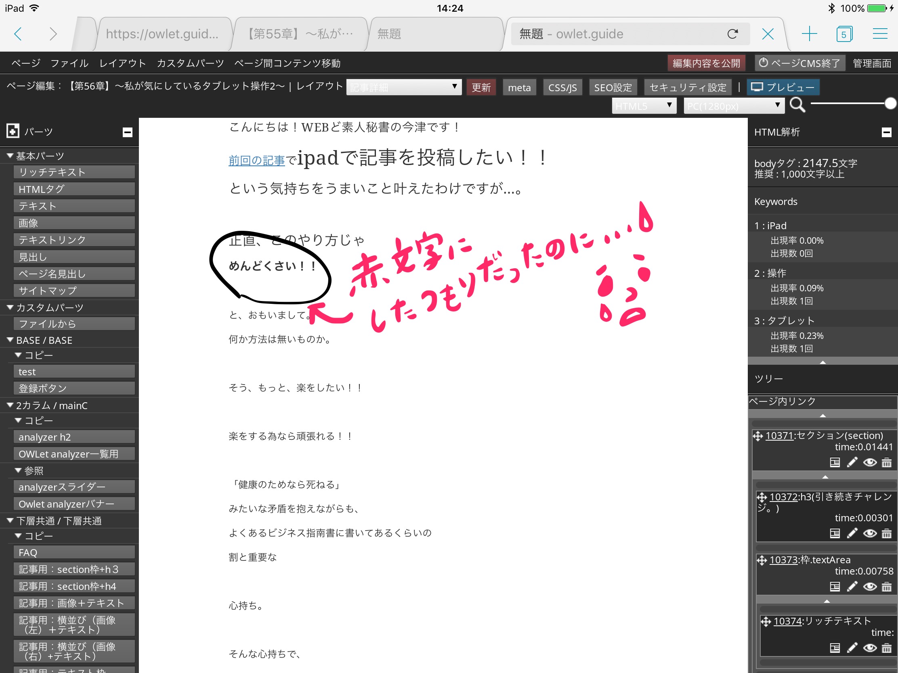Image resolution: width=898 pixels, height=673 pixels.
Task: Click move handle for 10372 h3
Action: click(762, 497)
